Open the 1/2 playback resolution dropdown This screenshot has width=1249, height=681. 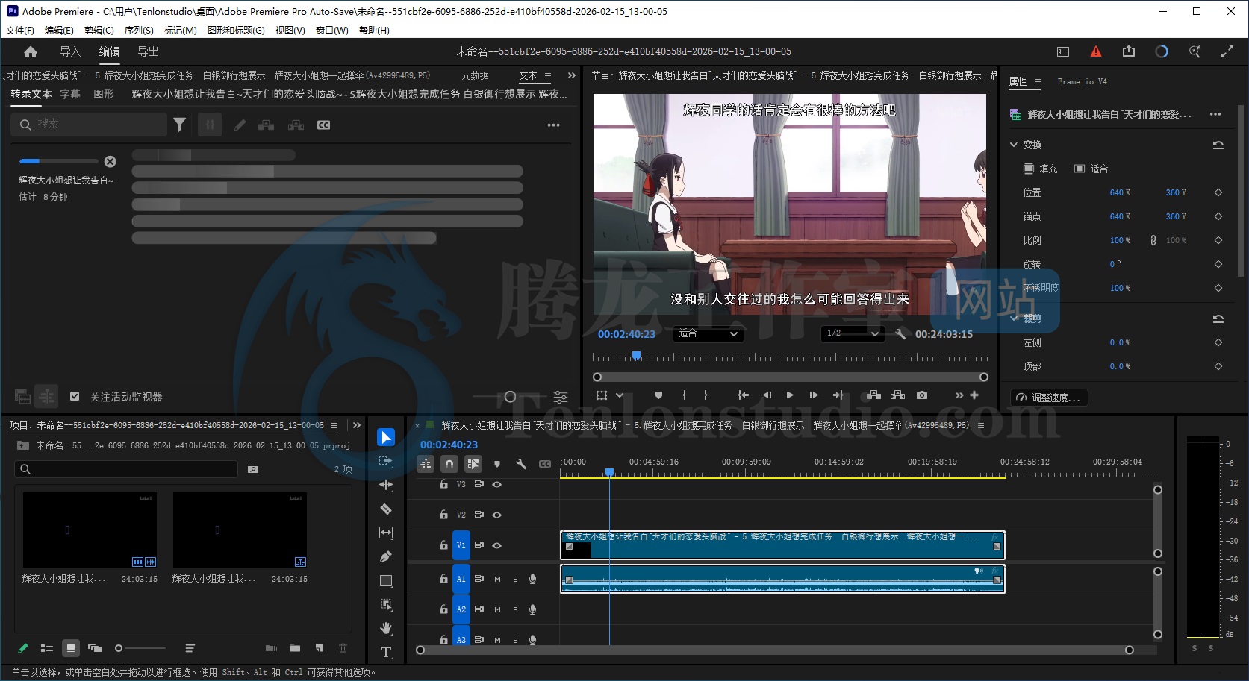pyautogui.click(x=852, y=333)
